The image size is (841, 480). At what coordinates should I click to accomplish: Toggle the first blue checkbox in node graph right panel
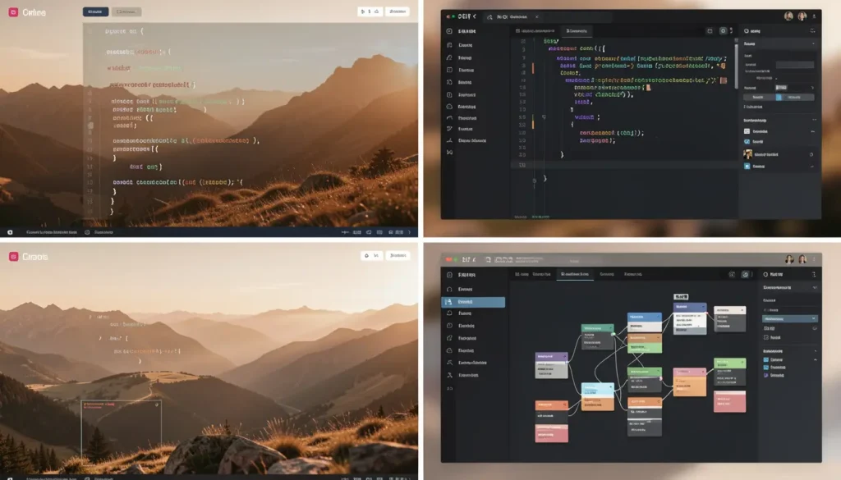coord(766,359)
